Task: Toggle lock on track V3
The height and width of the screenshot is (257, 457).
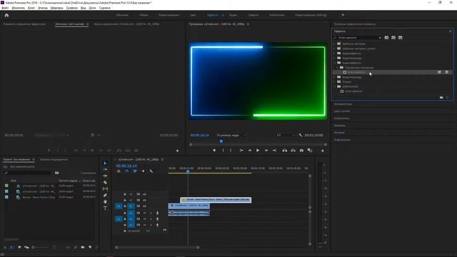Action: coord(125,194)
